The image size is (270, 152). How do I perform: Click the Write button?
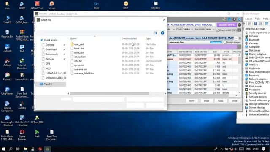235,101
